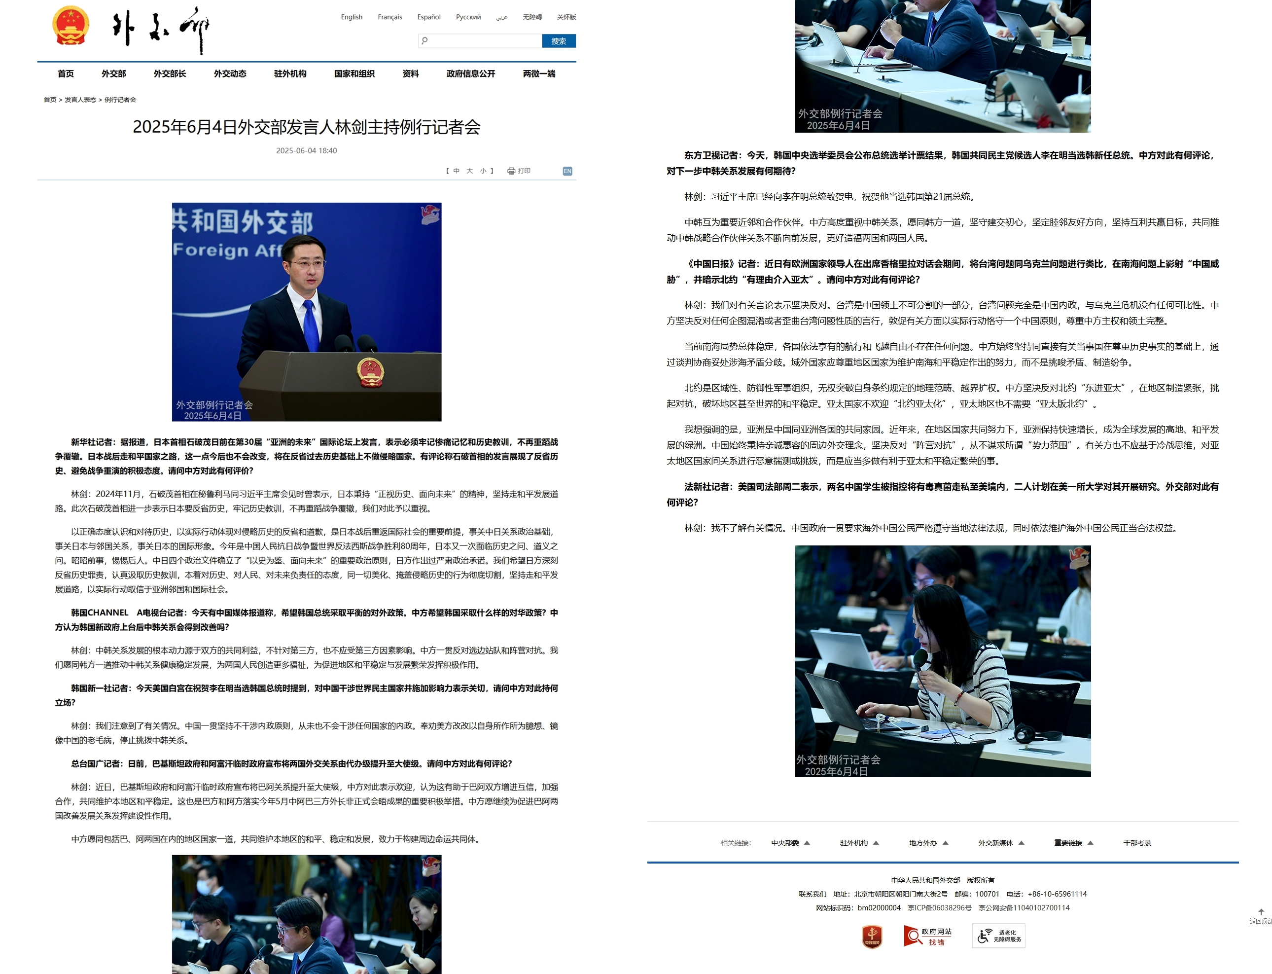Click the printer icon next to 打印

pyautogui.click(x=511, y=171)
